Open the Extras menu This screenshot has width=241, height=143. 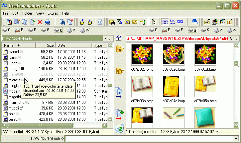[52, 13]
